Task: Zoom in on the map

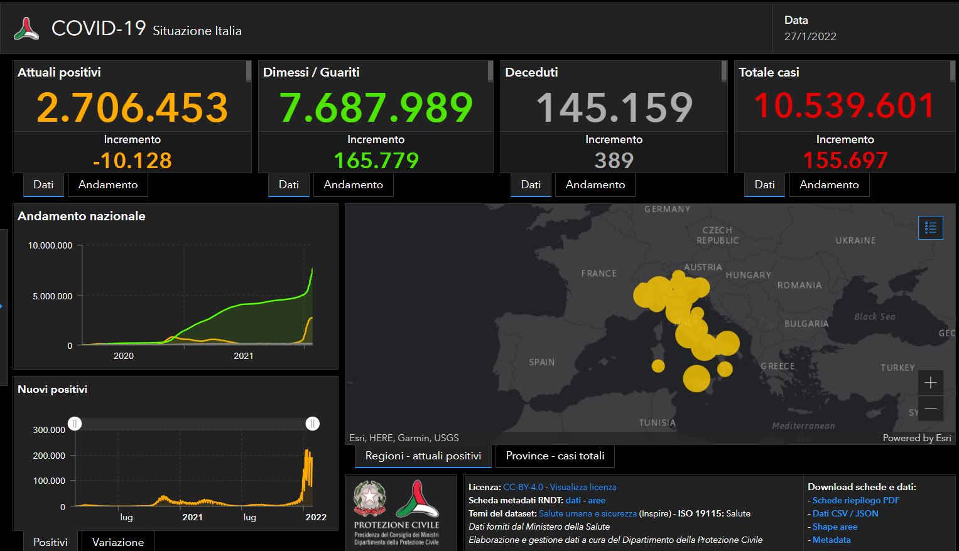Action: [x=930, y=383]
